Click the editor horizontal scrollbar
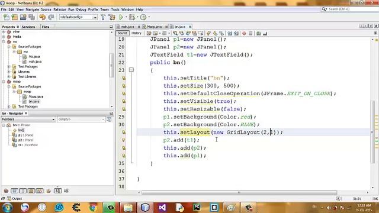 point(239,192)
